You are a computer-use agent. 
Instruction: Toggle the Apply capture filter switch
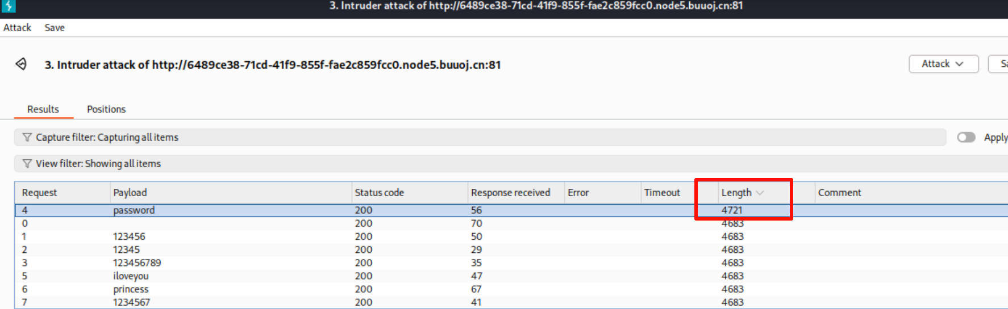pos(965,137)
